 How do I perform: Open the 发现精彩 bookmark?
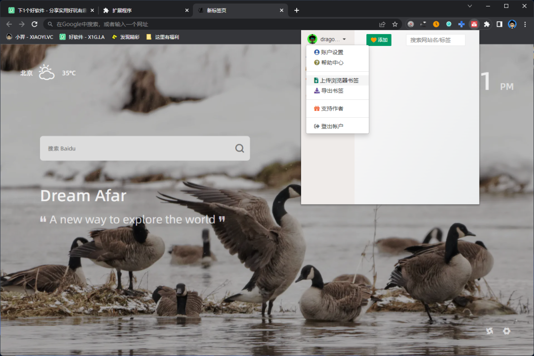coord(125,37)
